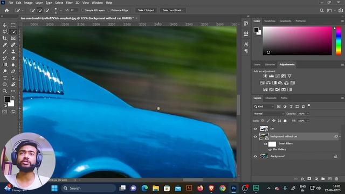The height and width of the screenshot is (194, 345).
Task: Open the brush options dropdown arrow
Action: 61,10
